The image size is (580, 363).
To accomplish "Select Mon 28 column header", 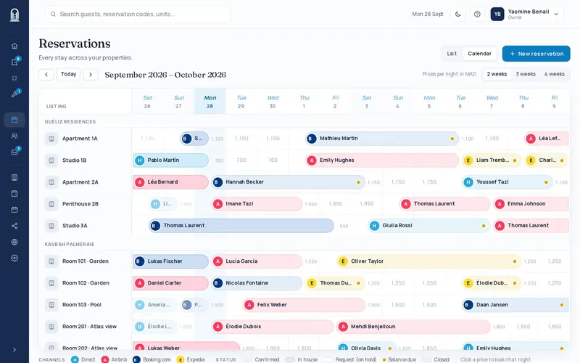I will (x=210, y=102).
